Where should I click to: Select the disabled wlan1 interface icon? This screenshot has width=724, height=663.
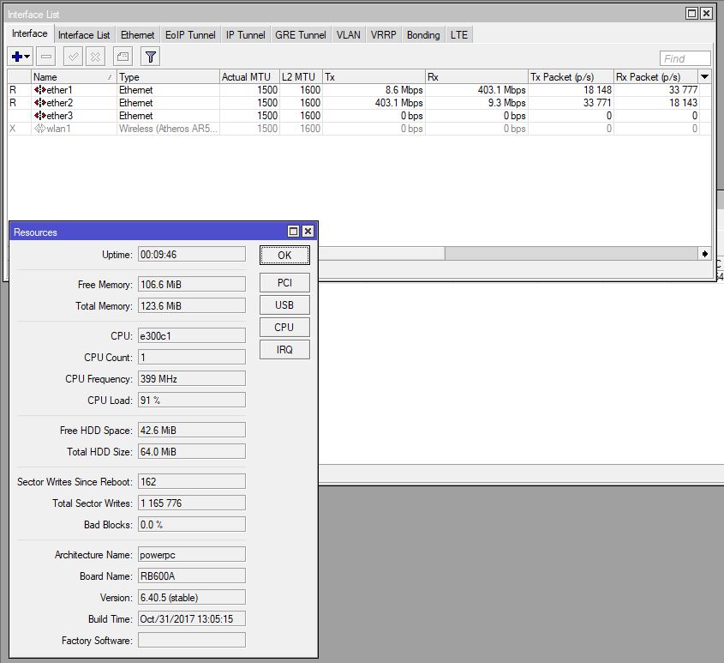pos(39,129)
